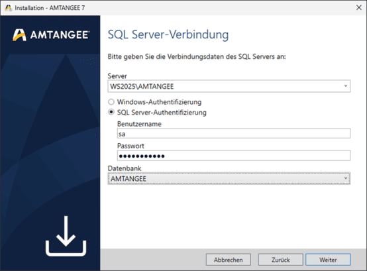Click the Passwort label
Viewport: 367px width, 271px height.
point(131,146)
